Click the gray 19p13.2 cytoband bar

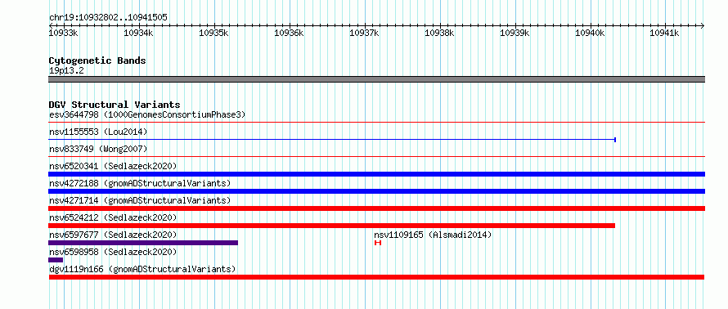point(376,79)
